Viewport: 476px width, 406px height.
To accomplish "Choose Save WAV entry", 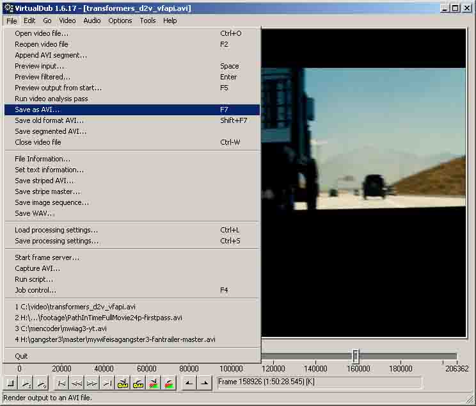I will (132, 213).
